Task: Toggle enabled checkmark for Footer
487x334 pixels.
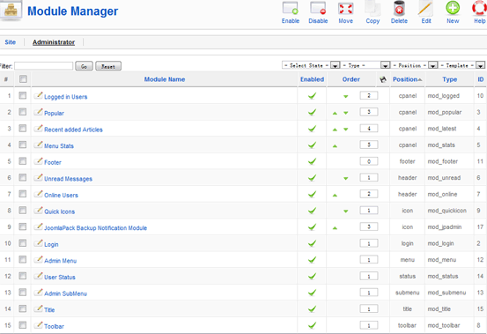Action: point(312,161)
